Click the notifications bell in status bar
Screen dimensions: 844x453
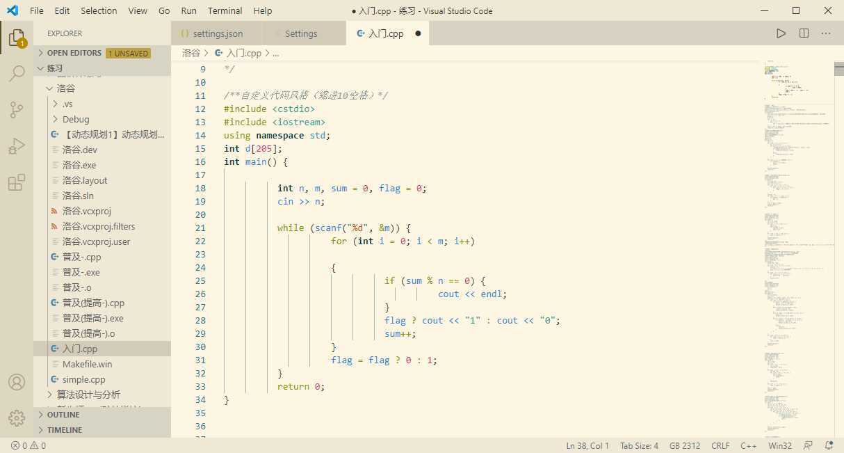pyautogui.click(x=829, y=445)
